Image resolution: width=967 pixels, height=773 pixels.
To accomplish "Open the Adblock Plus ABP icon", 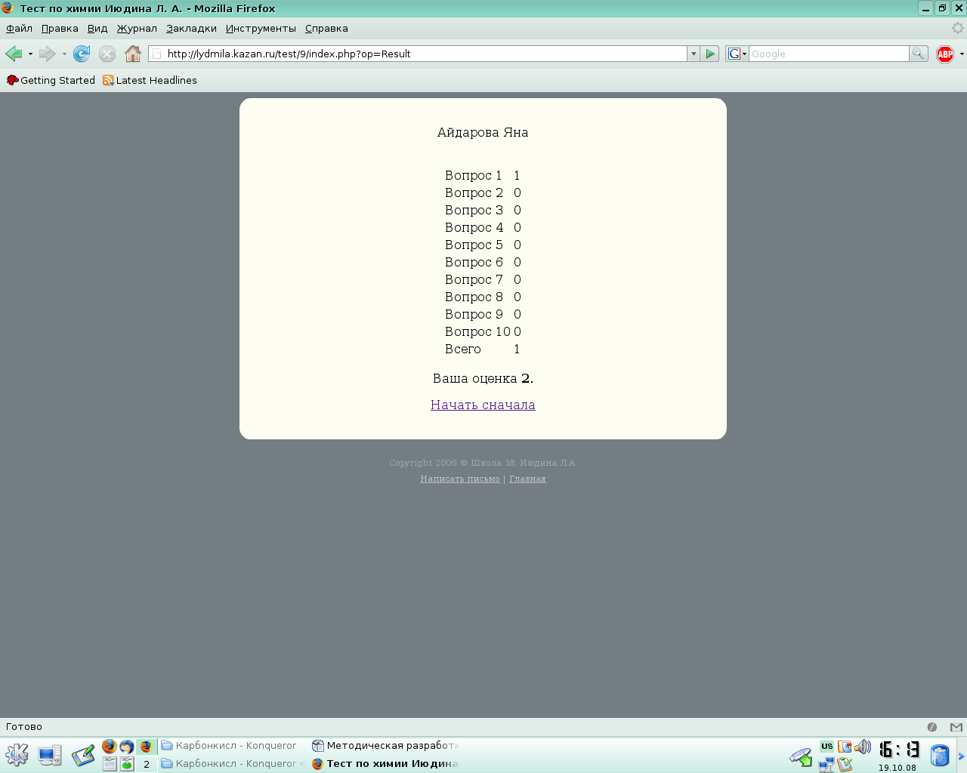I will [x=944, y=54].
